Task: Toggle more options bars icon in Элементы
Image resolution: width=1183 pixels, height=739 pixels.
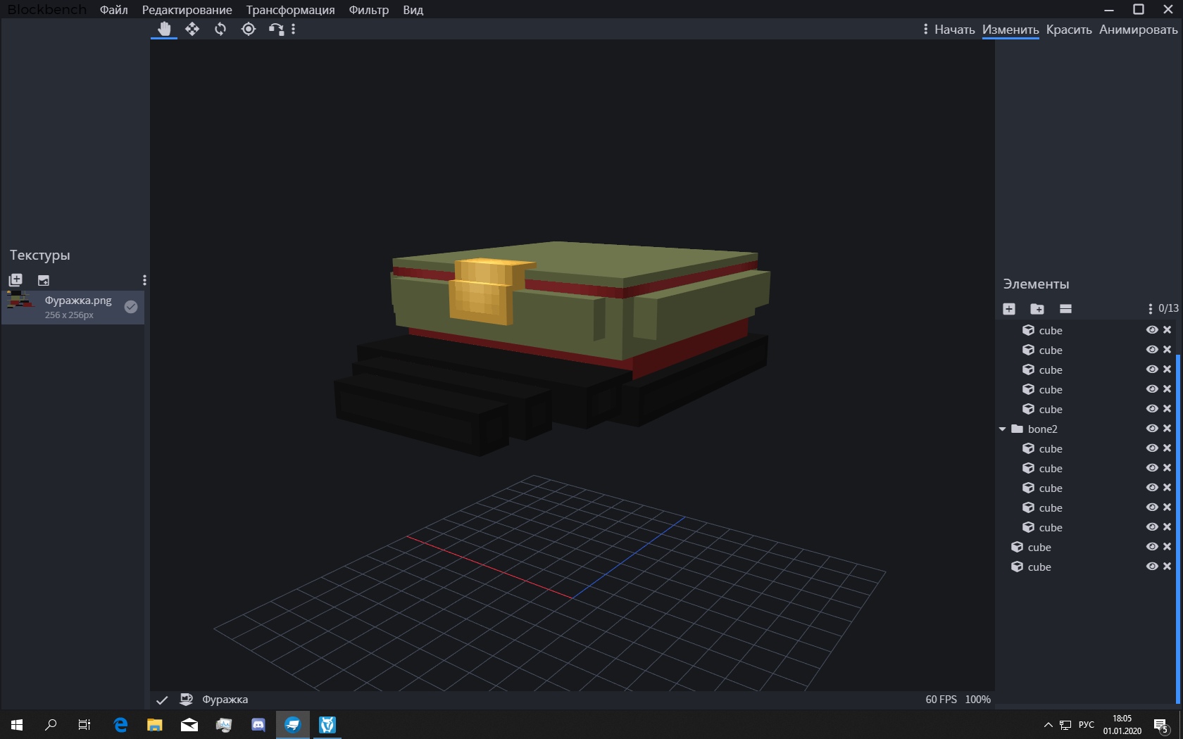Action: (1065, 308)
